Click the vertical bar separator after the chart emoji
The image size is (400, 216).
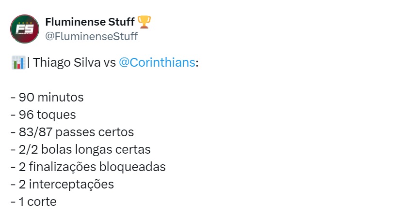tap(28, 62)
